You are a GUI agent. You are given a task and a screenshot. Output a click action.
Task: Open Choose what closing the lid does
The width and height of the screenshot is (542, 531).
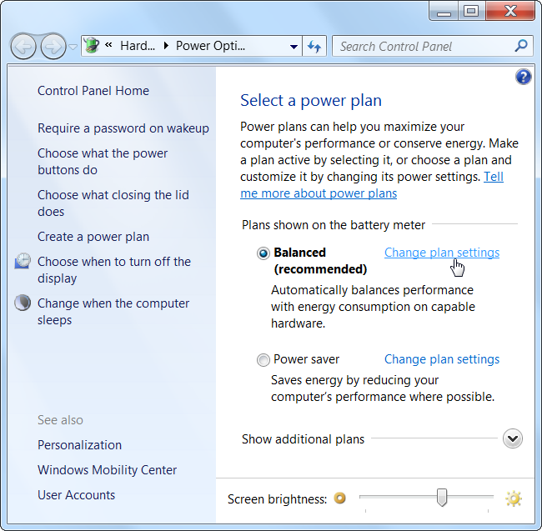[x=113, y=203]
